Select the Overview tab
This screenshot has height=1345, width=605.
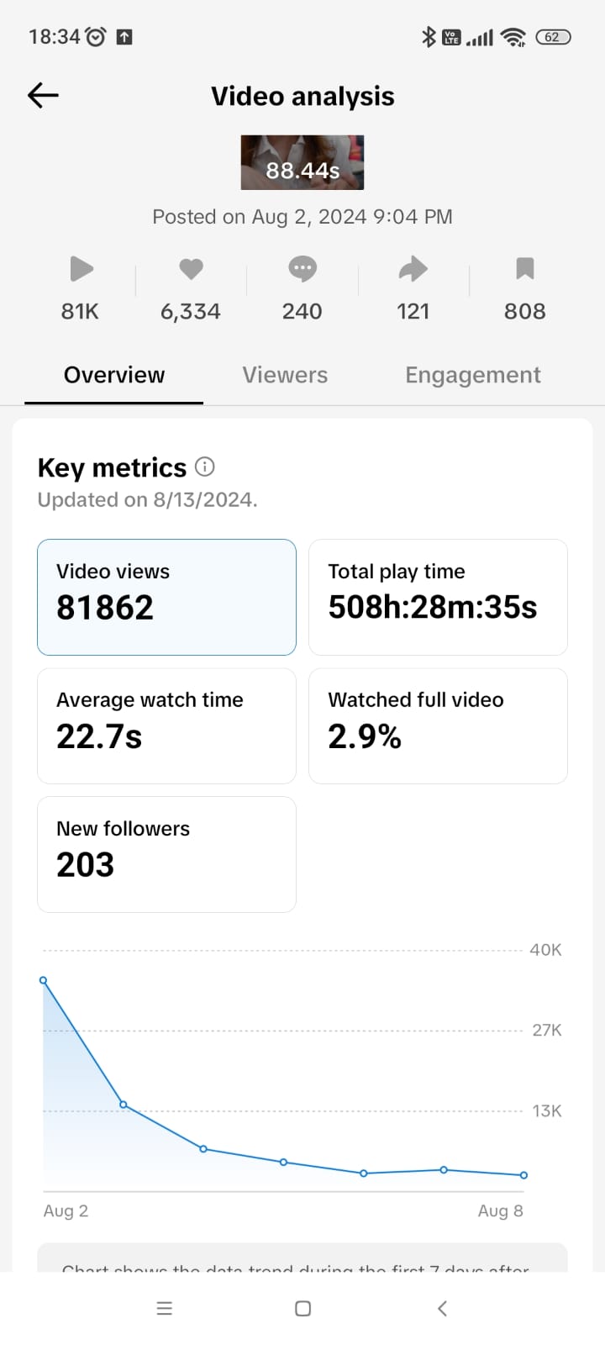coord(114,375)
